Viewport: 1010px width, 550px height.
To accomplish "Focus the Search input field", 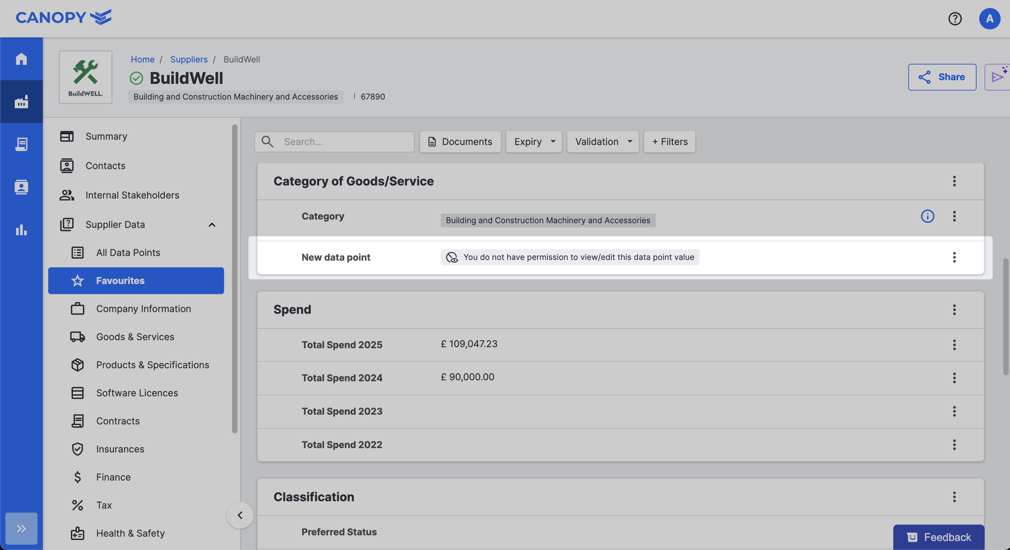I will [334, 141].
